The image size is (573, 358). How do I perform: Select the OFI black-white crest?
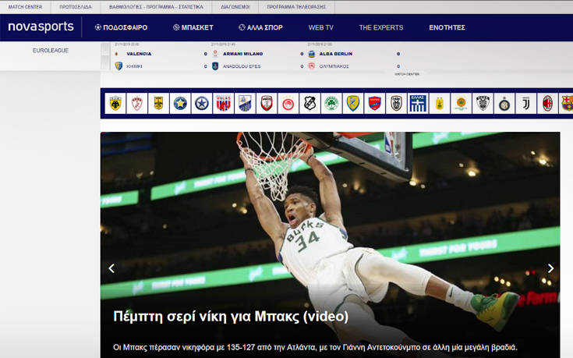coord(309,104)
